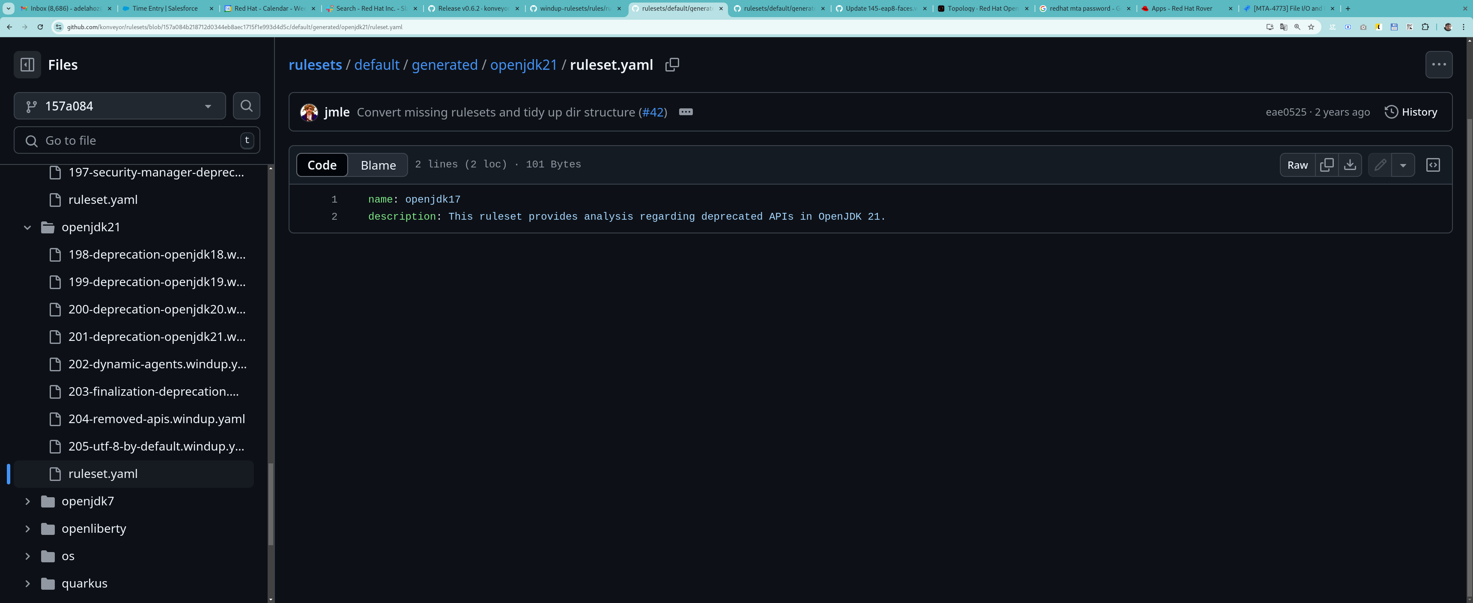Collapse the Files side panel icon

point(27,65)
